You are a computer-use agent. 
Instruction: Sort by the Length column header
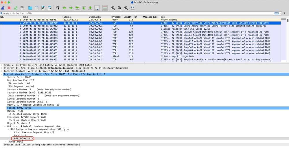[128, 17]
